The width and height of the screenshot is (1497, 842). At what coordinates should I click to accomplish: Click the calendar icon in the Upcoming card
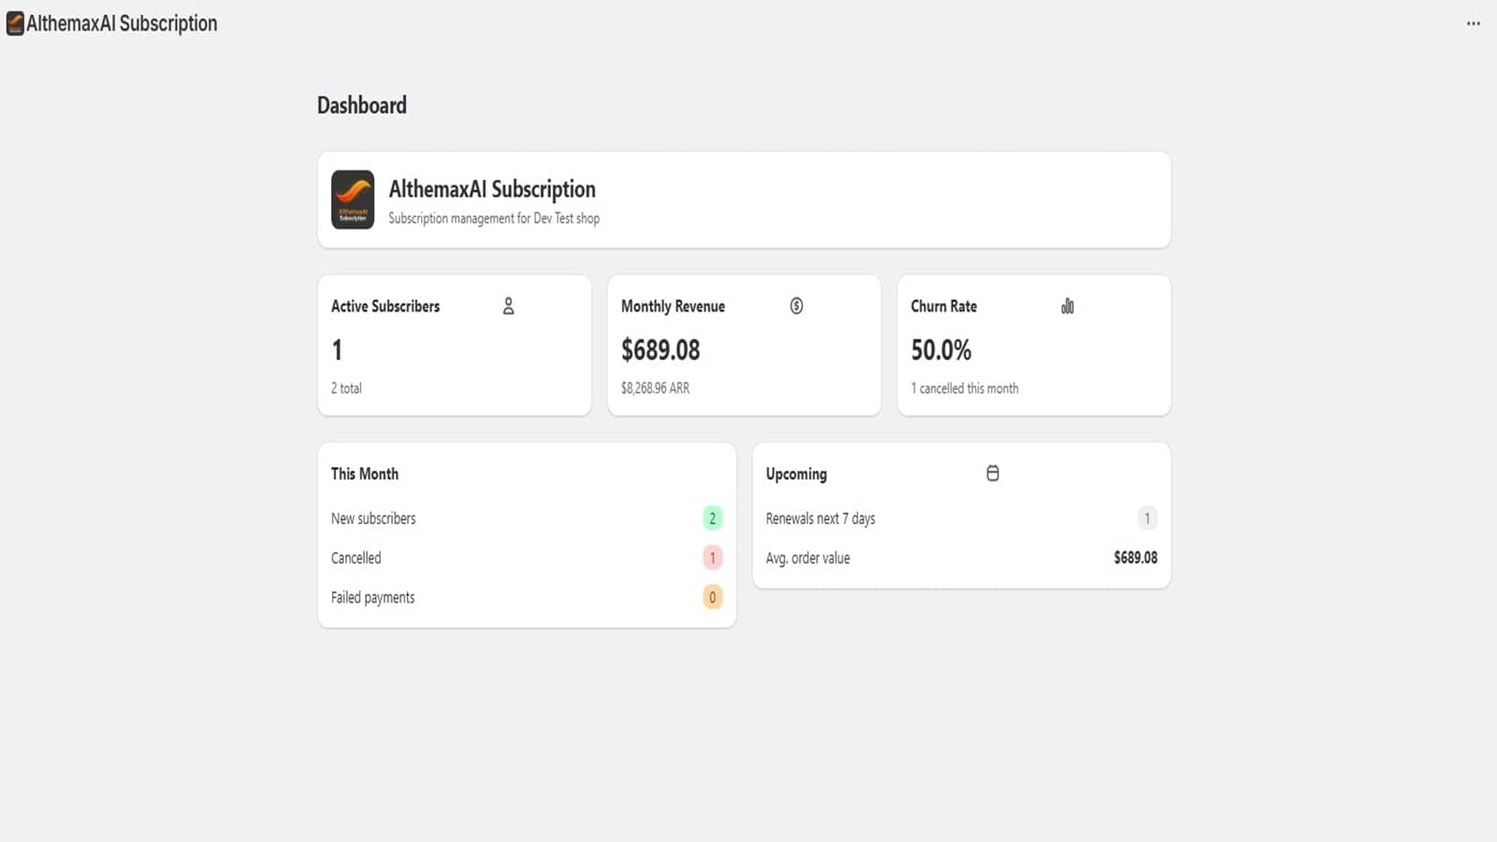992,472
